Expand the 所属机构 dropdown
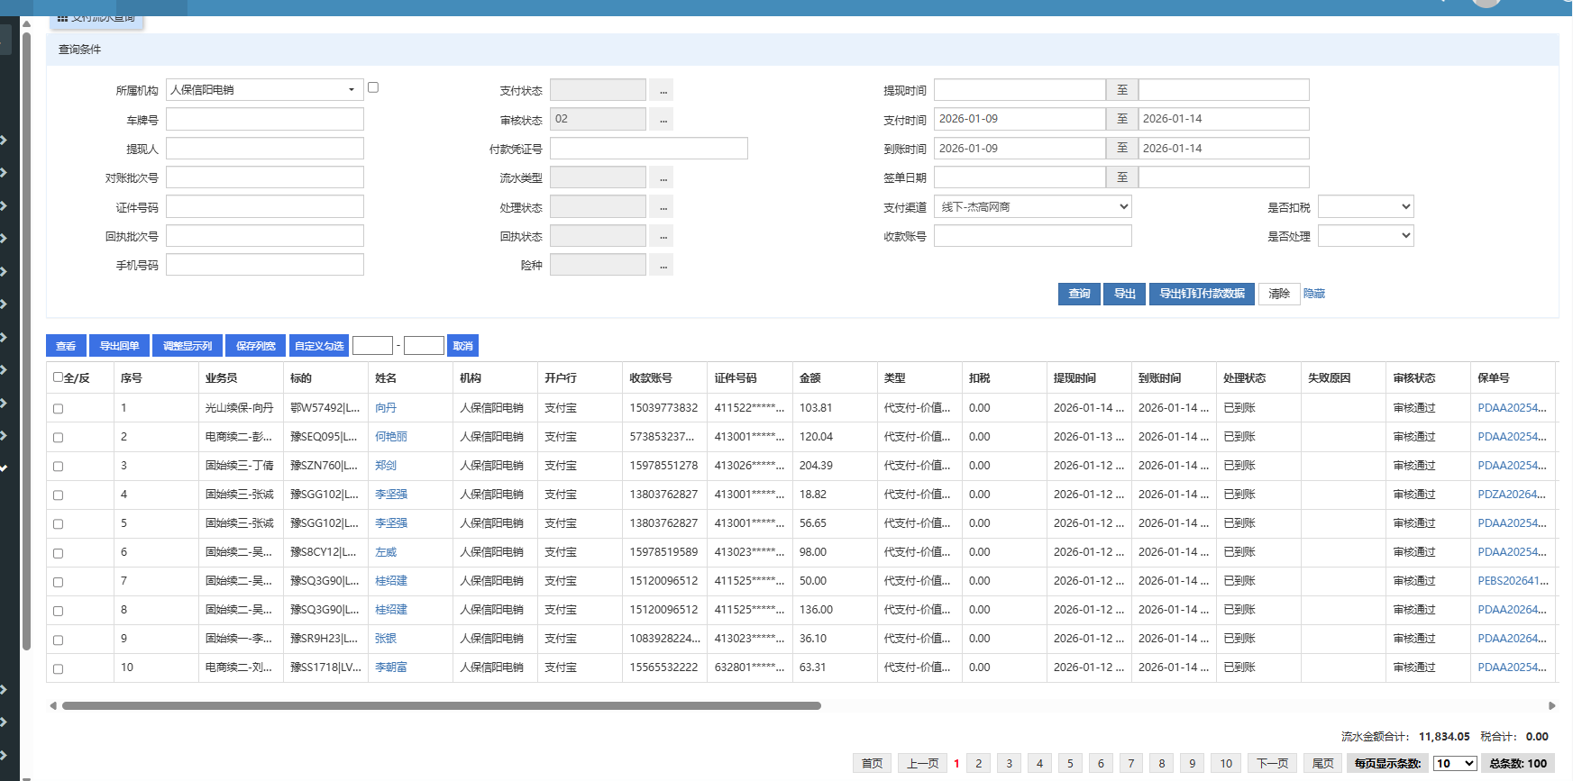 coord(351,90)
